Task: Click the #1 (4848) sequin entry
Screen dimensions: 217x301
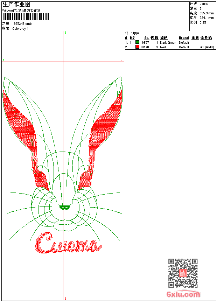Action: click(207, 47)
